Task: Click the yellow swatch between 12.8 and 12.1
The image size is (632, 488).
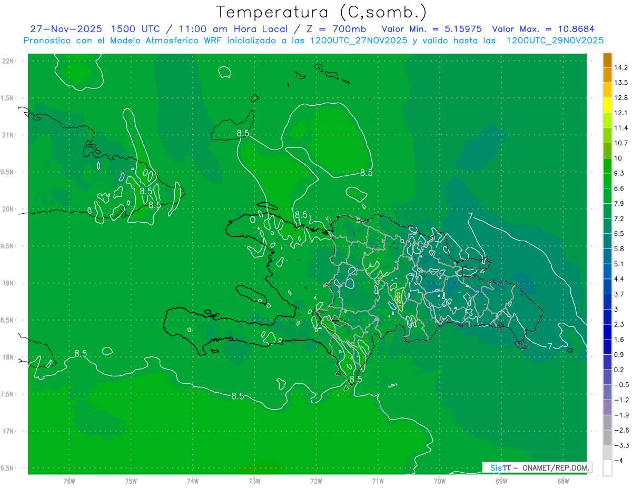Action: [607, 105]
